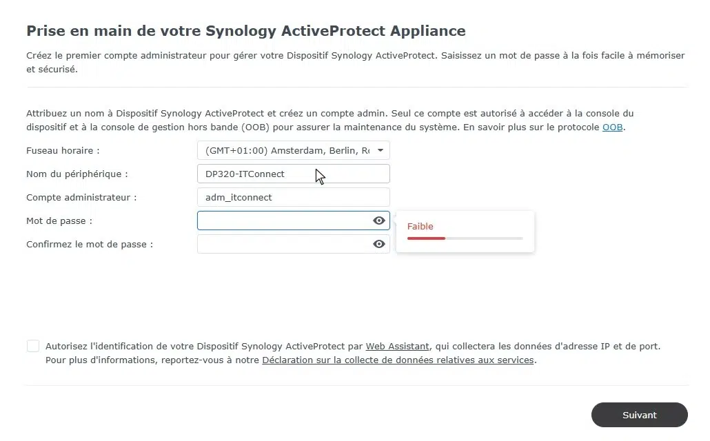Click the Compte administrateur label
The image size is (710, 441).
(x=81, y=197)
